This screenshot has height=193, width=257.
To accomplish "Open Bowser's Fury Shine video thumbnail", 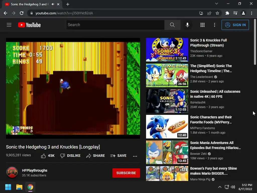I will click(x=167, y=173).
